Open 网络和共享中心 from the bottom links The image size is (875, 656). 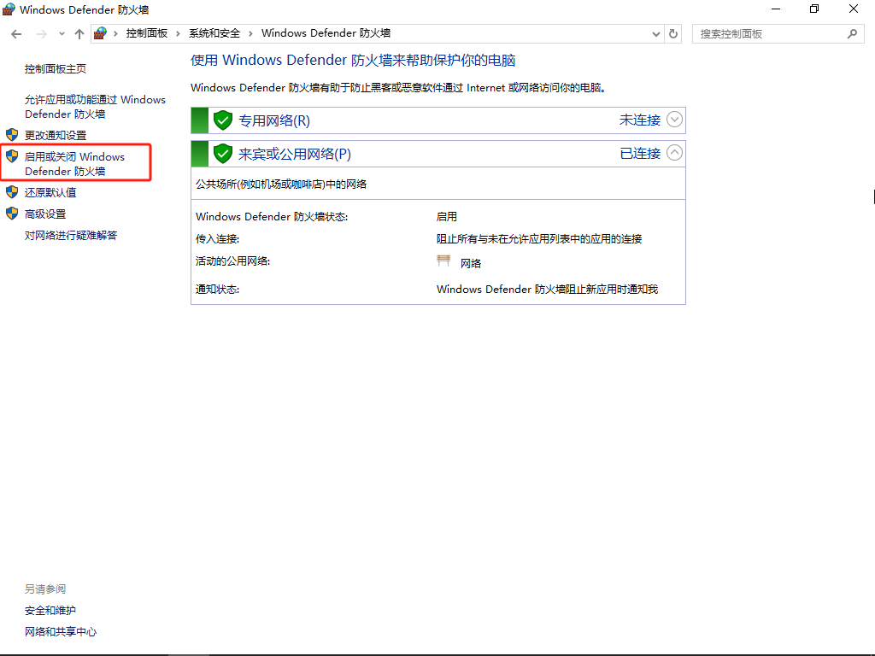[60, 631]
